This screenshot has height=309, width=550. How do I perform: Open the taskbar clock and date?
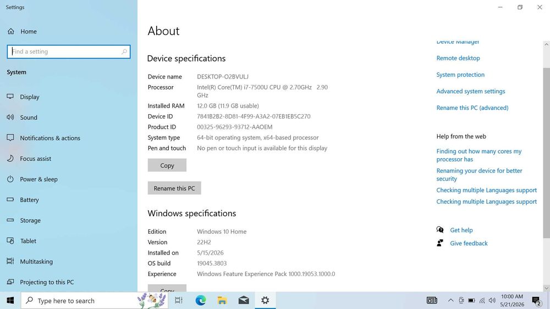(x=512, y=301)
